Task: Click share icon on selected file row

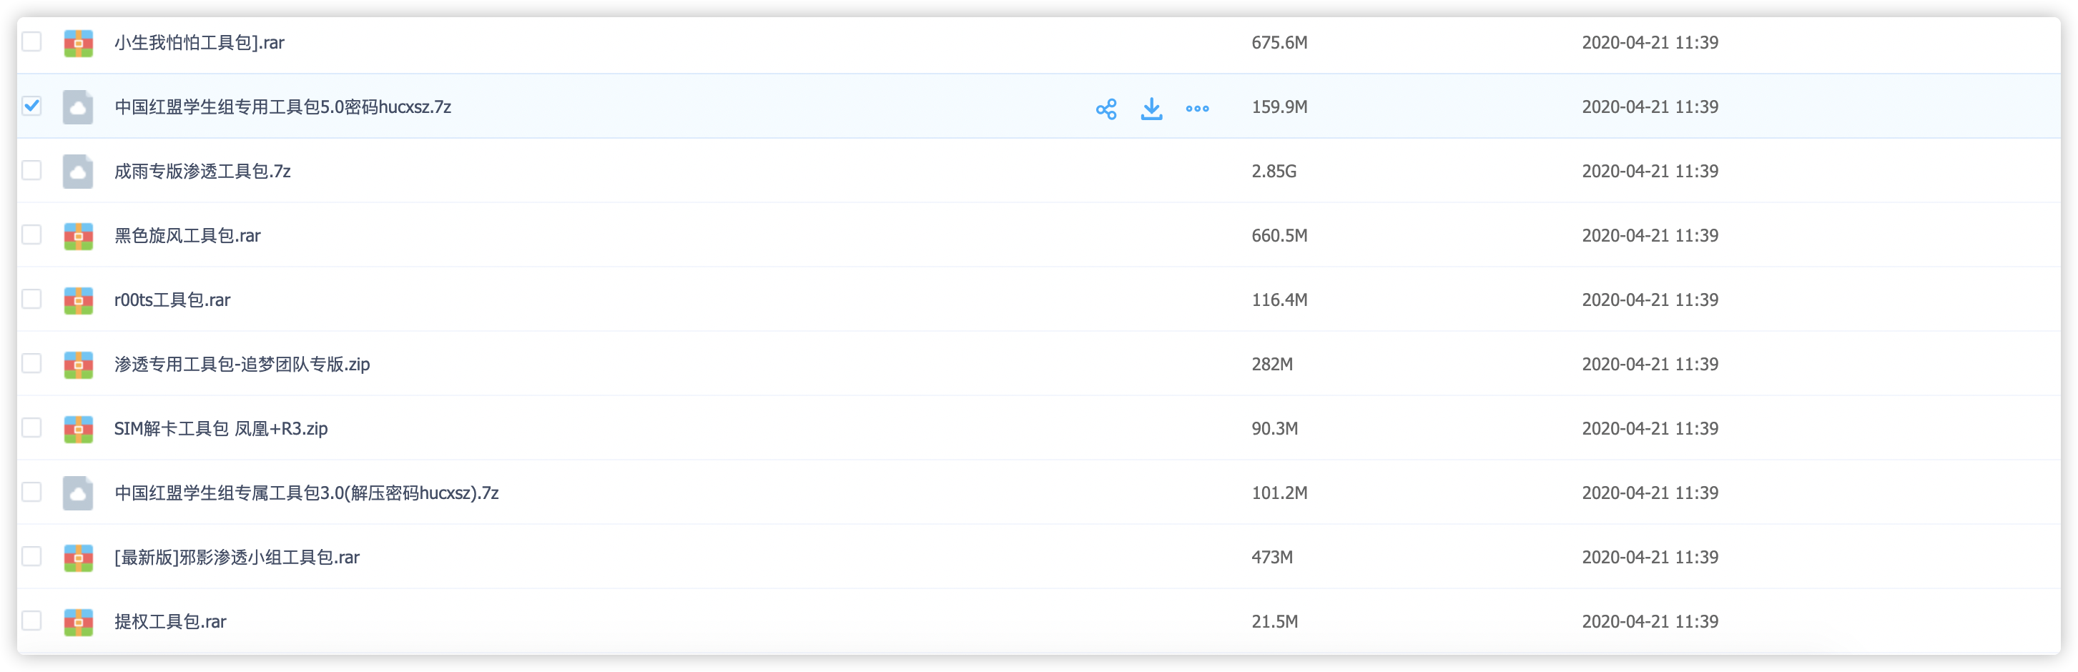Action: (1106, 108)
